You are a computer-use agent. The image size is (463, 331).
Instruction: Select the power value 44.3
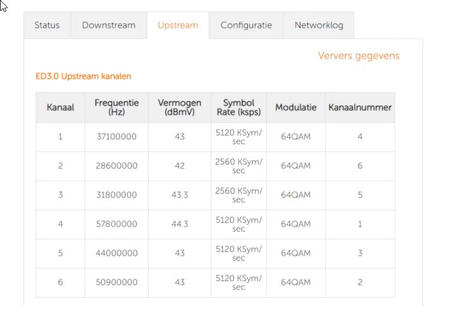click(x=180, y=224)
